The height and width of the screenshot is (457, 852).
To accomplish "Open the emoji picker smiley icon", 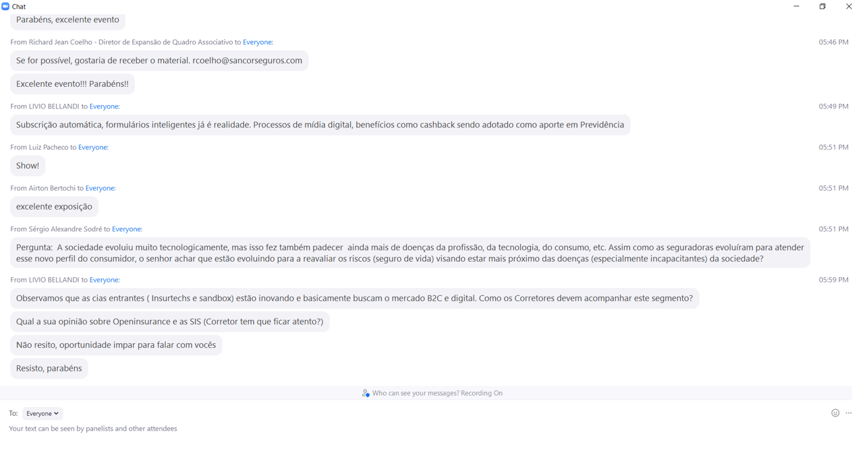I will pyautogui.click(x=835, y=413).
